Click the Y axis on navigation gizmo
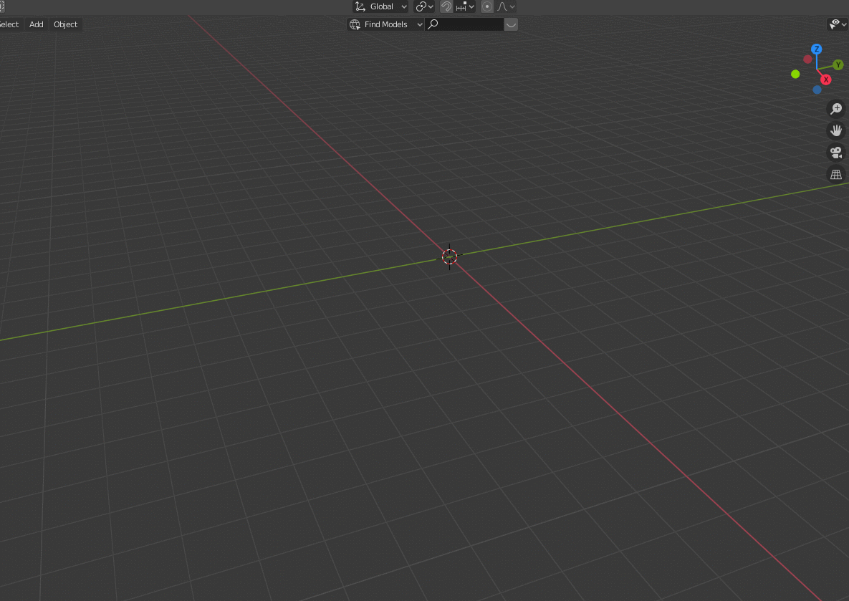849x601 pixels. click(x=838, y=65)
